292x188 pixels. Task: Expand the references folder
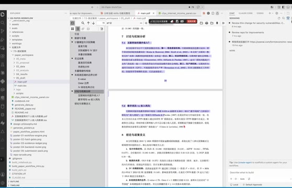point(17,32)
